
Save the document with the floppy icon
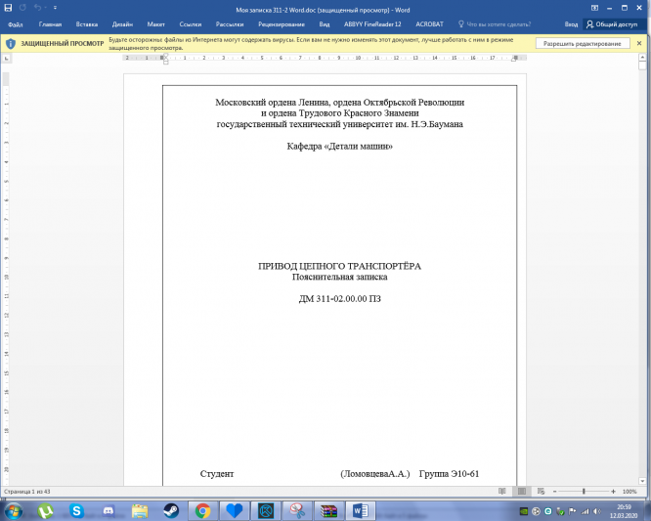[x=8, y=8]
